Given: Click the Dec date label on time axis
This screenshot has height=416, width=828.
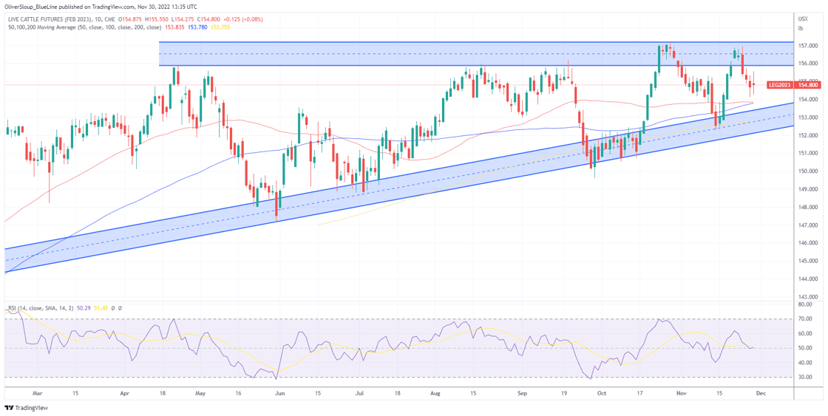Looking at the screenshot, I should [x=762, y=393].
